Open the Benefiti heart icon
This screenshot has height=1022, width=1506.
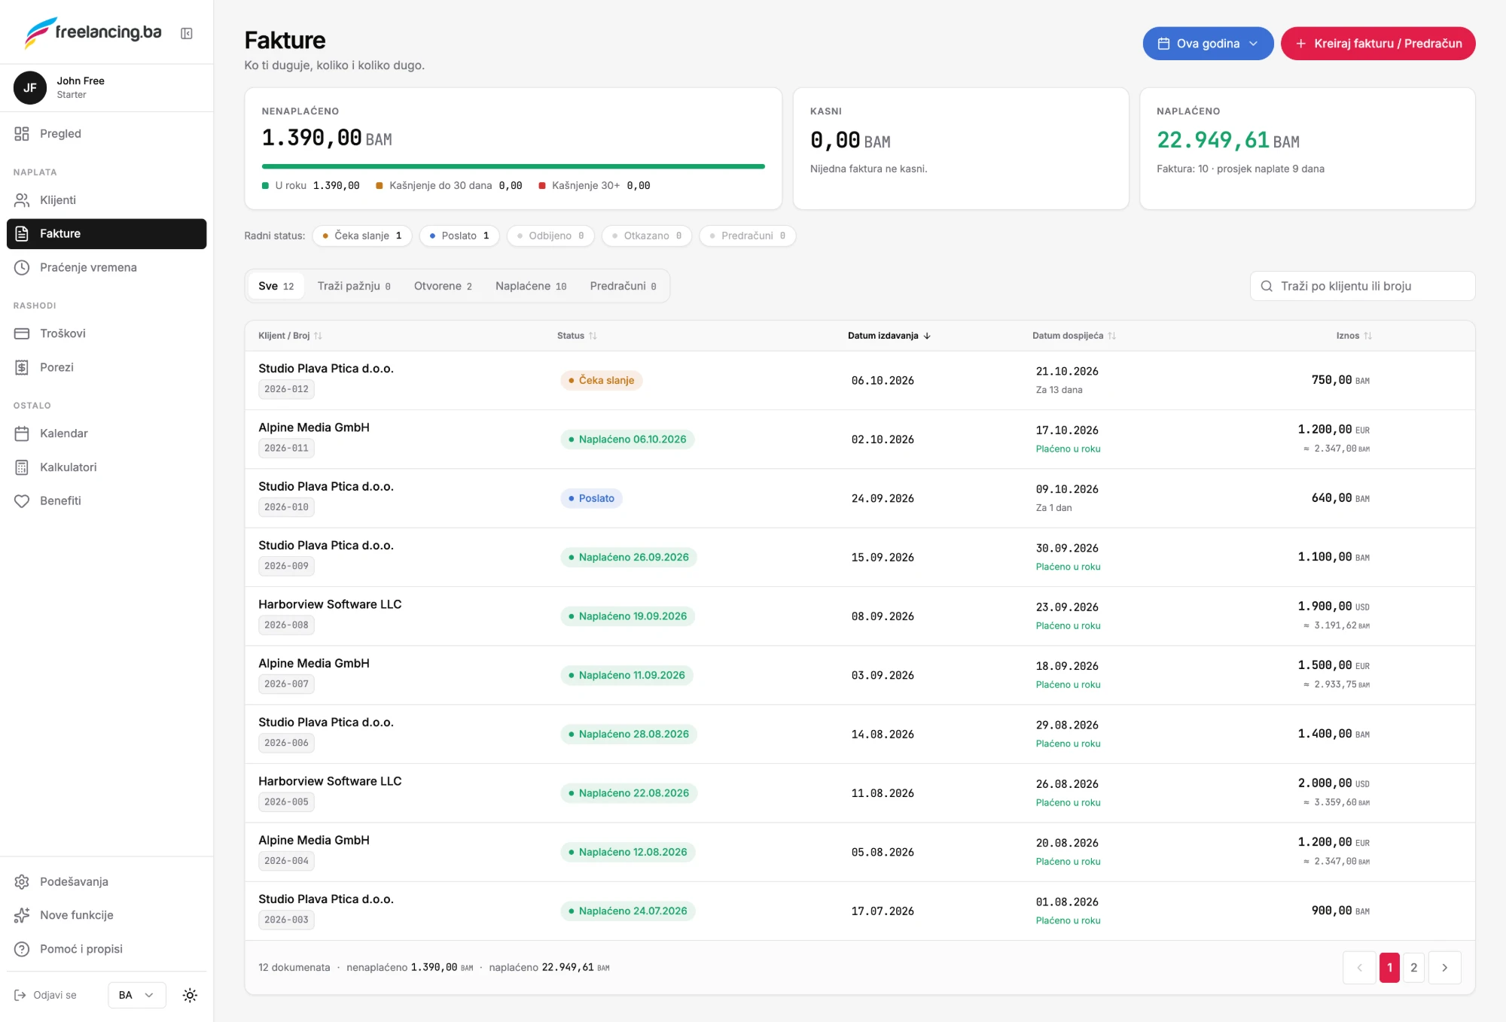22,500
